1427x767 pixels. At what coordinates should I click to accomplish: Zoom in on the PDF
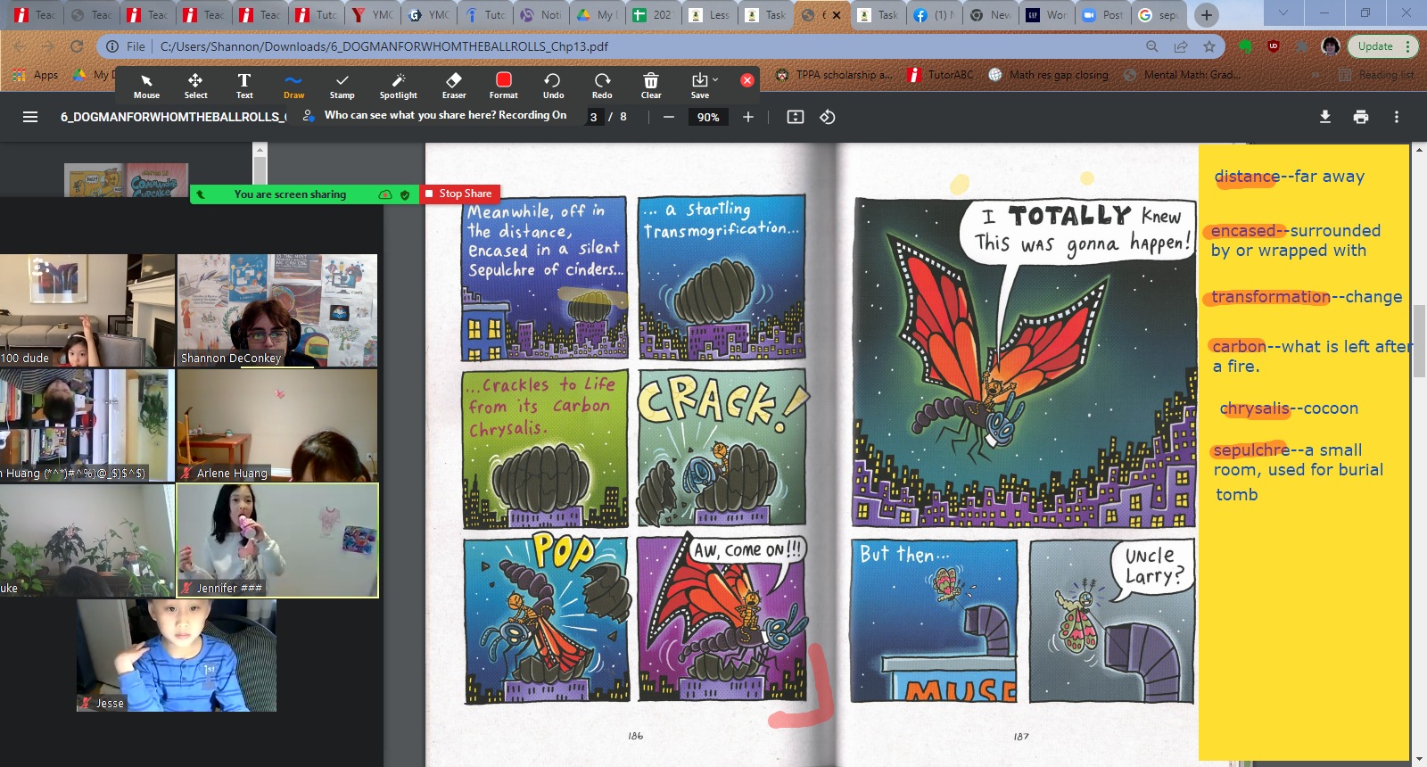tap(748, 117)
